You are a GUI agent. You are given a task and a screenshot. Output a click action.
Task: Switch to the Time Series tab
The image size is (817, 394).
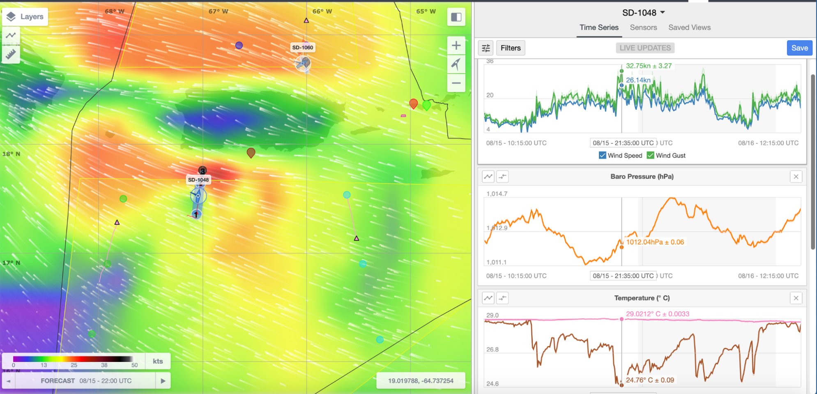599,28
